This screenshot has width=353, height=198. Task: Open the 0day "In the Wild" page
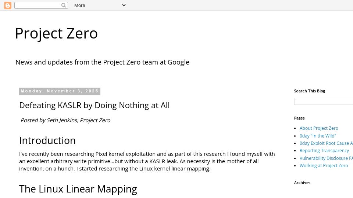pyautogui.click(x=318, y=136)
